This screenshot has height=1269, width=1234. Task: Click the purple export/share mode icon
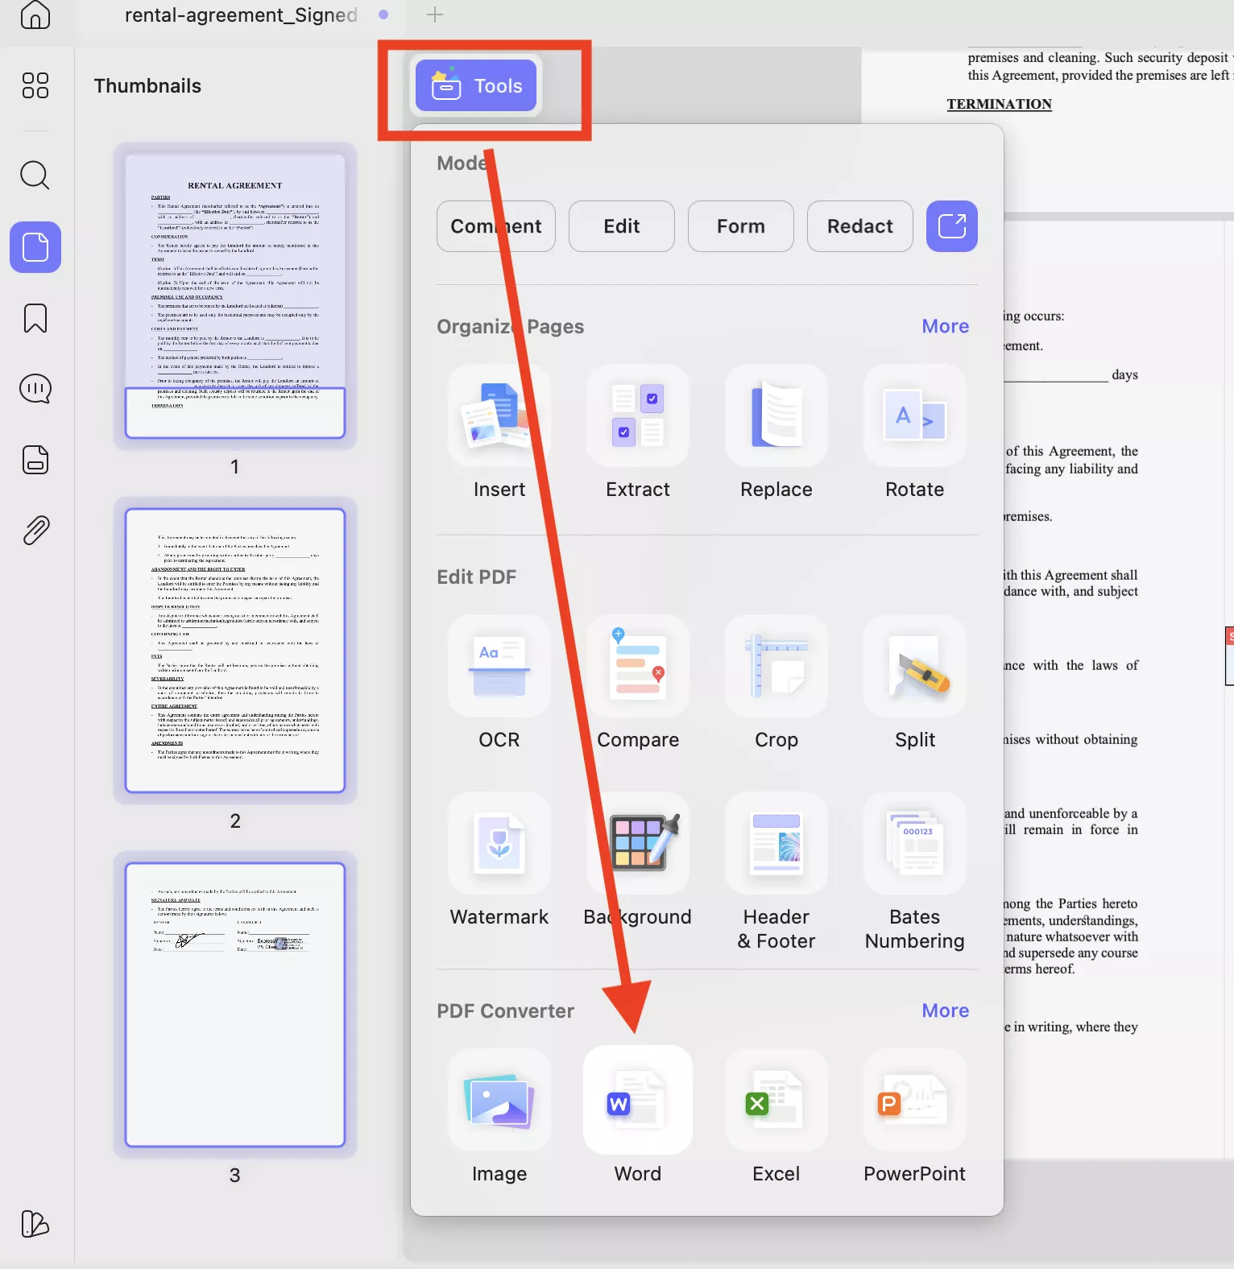point(952,226)
